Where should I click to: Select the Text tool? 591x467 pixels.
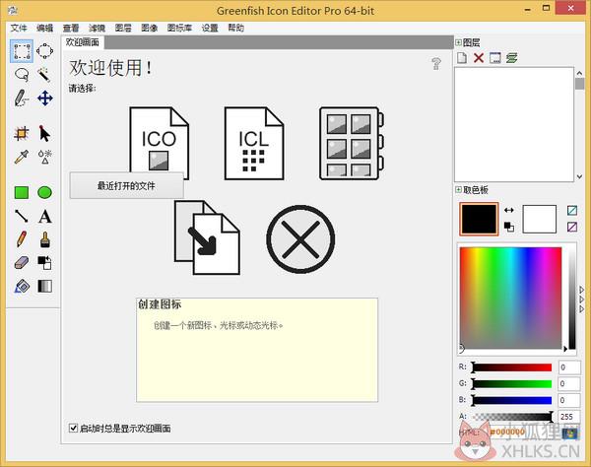click(x=45, y=217)
